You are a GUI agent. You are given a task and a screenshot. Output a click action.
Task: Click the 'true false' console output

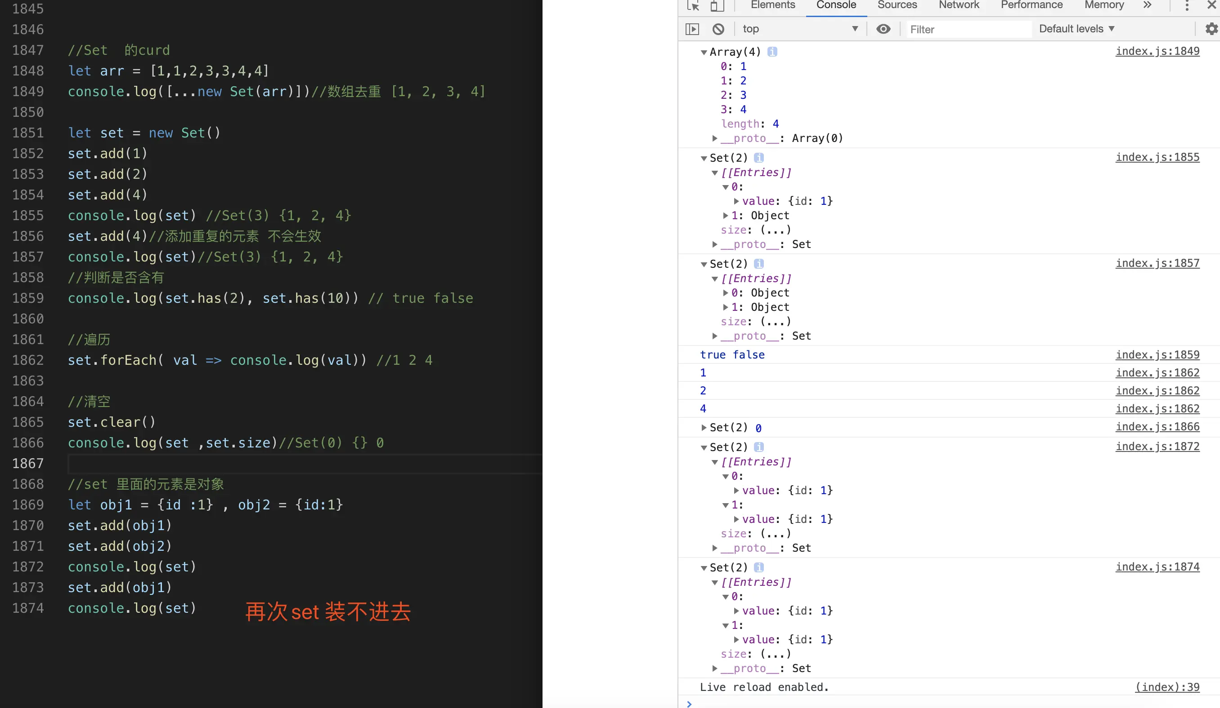[x=732, y=355]
